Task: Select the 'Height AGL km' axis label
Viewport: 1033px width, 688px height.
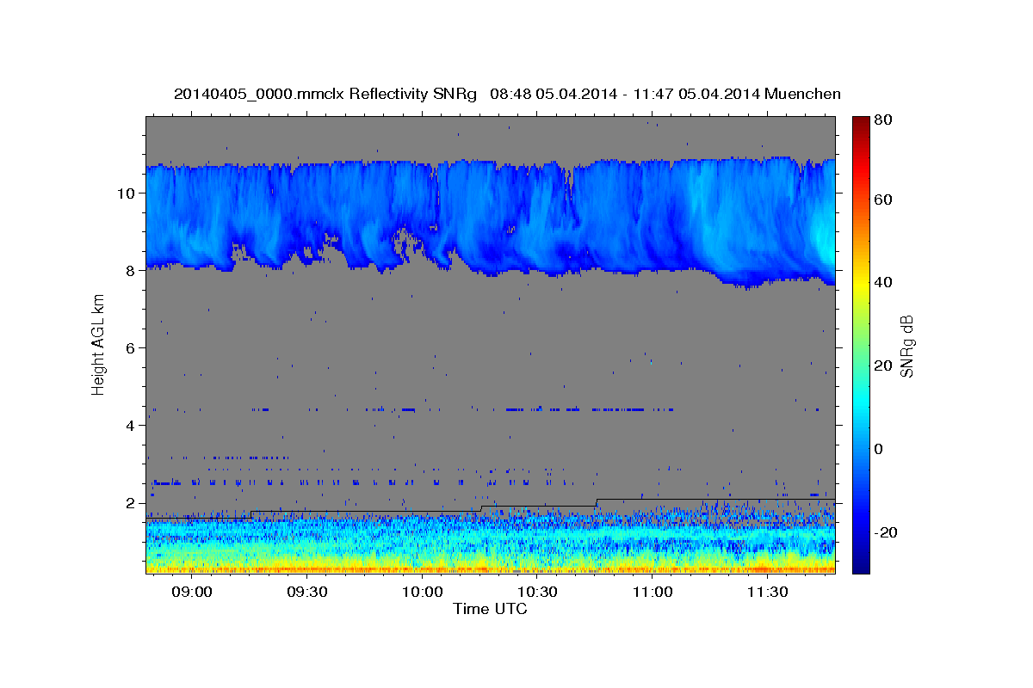Action: click(x=99, y=345)
